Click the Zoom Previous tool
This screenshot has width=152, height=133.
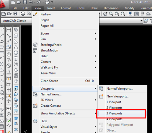point(123,14)
